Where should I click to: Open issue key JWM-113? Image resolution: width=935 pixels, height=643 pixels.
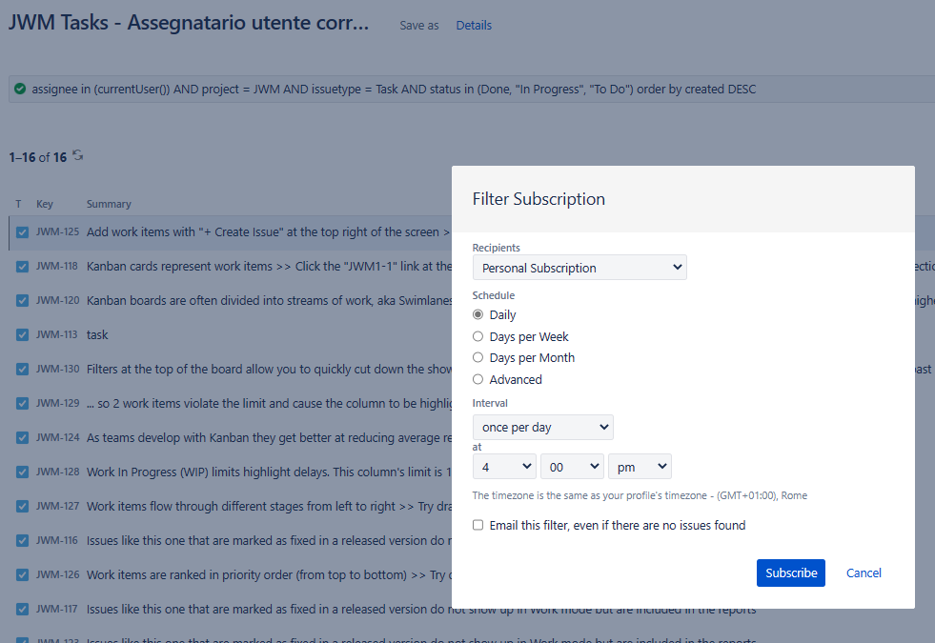[56, 334]
